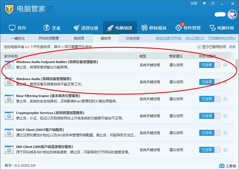Expand DNS Client dropdown arrow

pos(225,150)
